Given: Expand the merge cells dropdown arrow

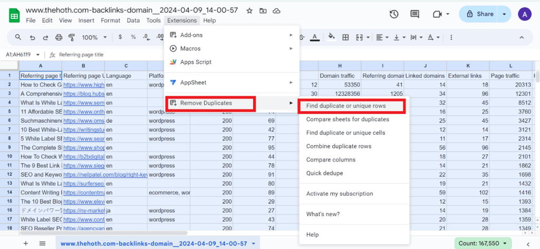Looking at the screenshot, I should pos(368,37).
